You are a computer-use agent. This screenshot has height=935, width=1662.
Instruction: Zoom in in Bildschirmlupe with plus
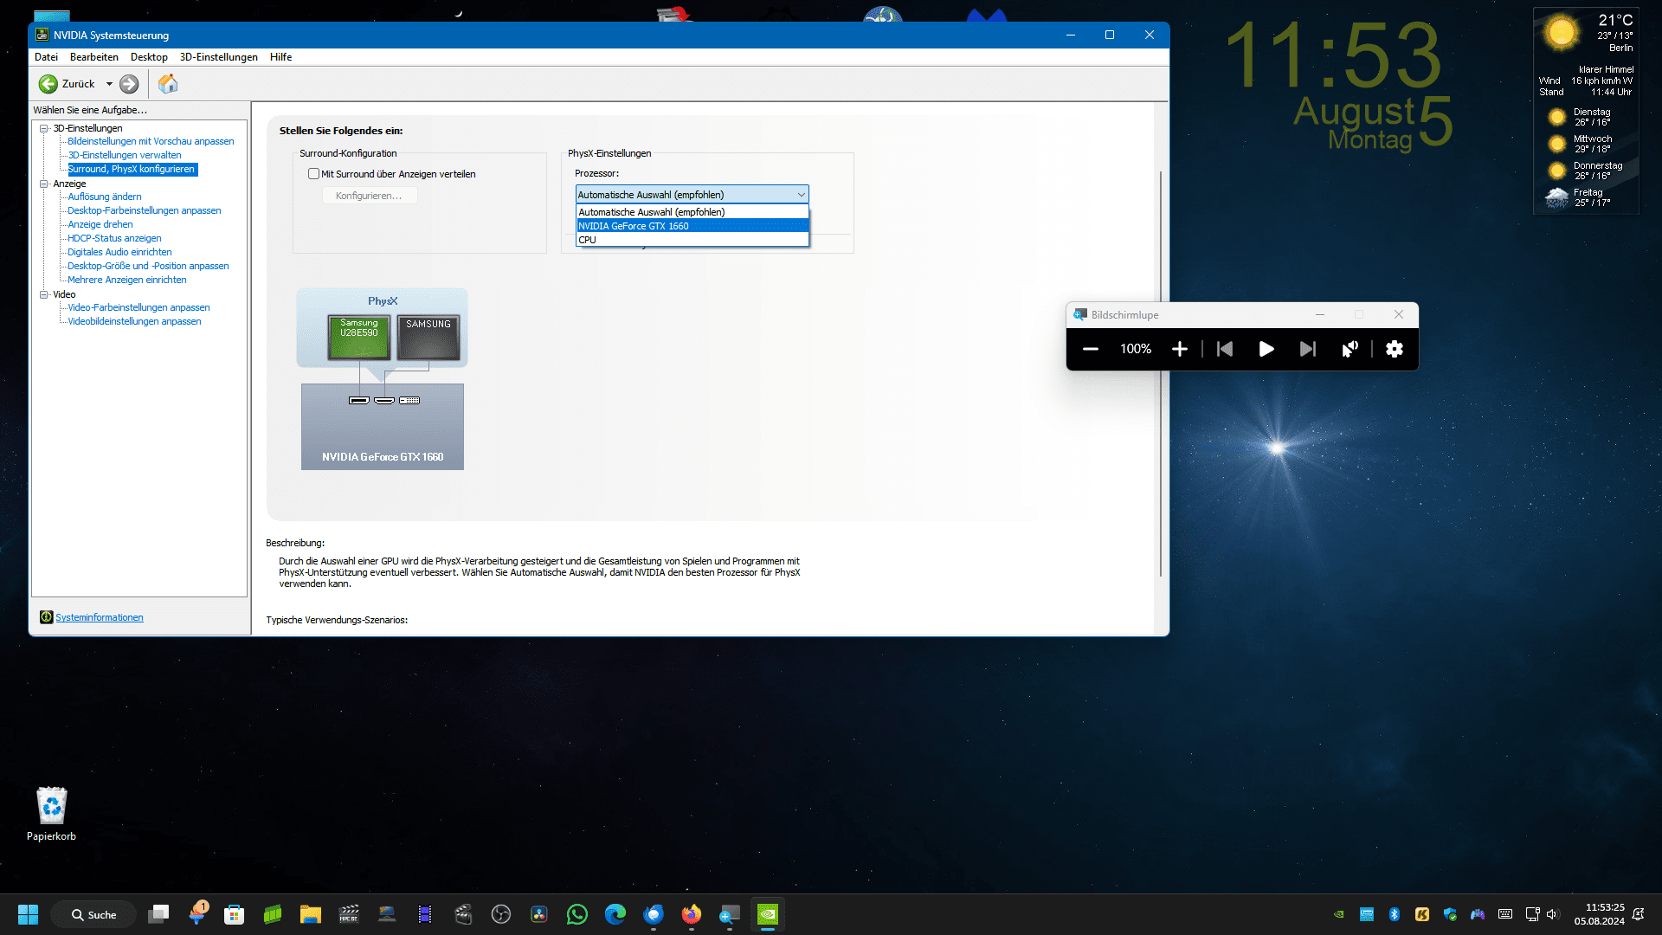pyautogui.click(x=1180, y=349)
